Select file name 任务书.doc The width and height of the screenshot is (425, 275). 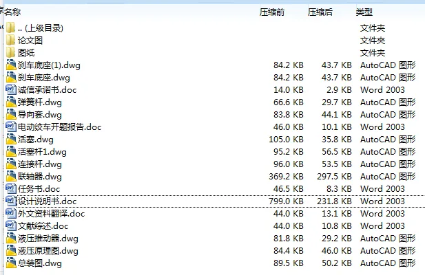pos(39,189)
